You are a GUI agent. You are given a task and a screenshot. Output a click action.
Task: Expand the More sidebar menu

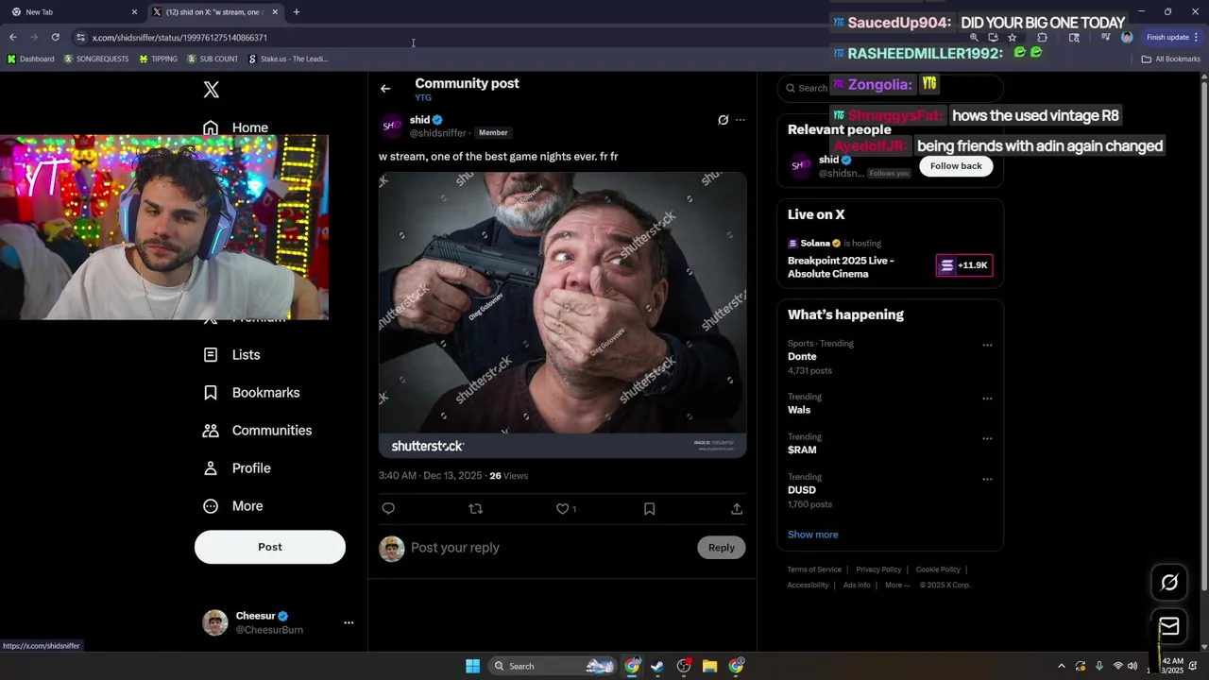coord(233,506)
